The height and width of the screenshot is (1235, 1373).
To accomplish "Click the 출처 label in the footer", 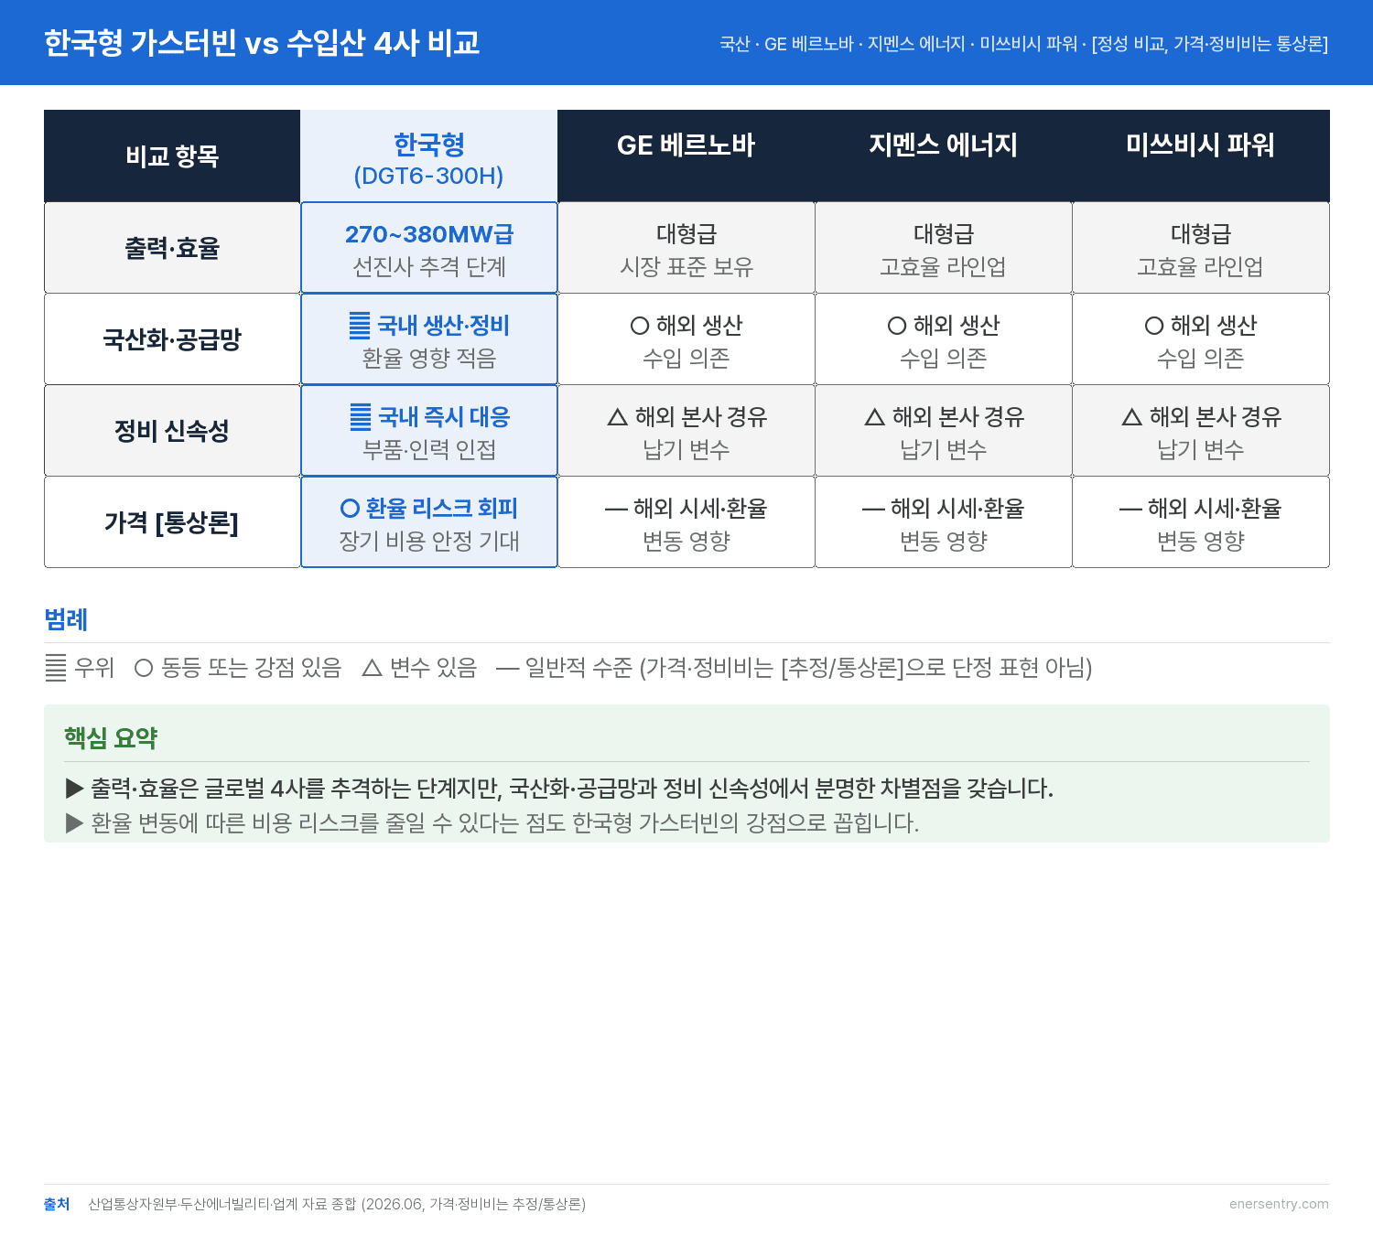I will click(x=57, y=1204).
